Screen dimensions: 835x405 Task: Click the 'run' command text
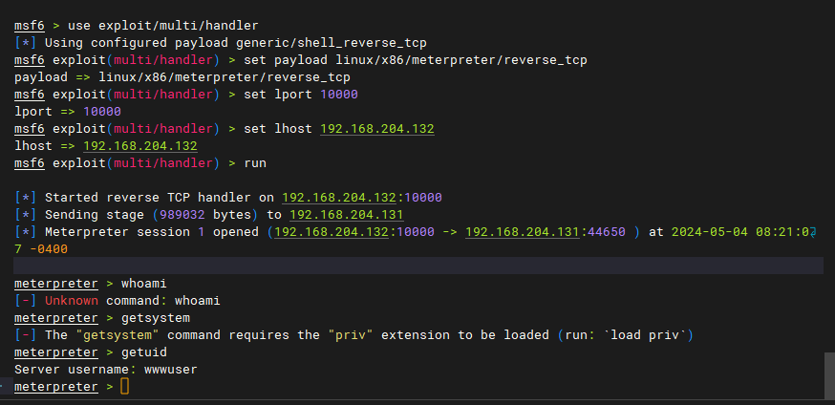point(255,163)
